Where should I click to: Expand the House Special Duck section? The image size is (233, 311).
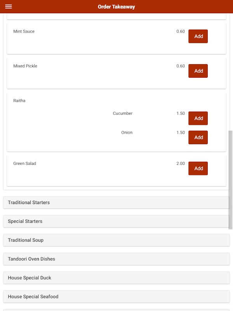(x=116, y=278)
